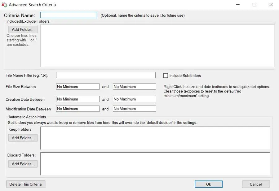Viewport: 279px width, 191px height.
Task: Focus the Included/Exclude Folders text area
Action: click(157, 45)
